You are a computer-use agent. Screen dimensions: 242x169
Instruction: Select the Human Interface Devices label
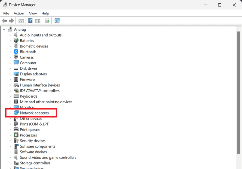(x=40, y=85)
